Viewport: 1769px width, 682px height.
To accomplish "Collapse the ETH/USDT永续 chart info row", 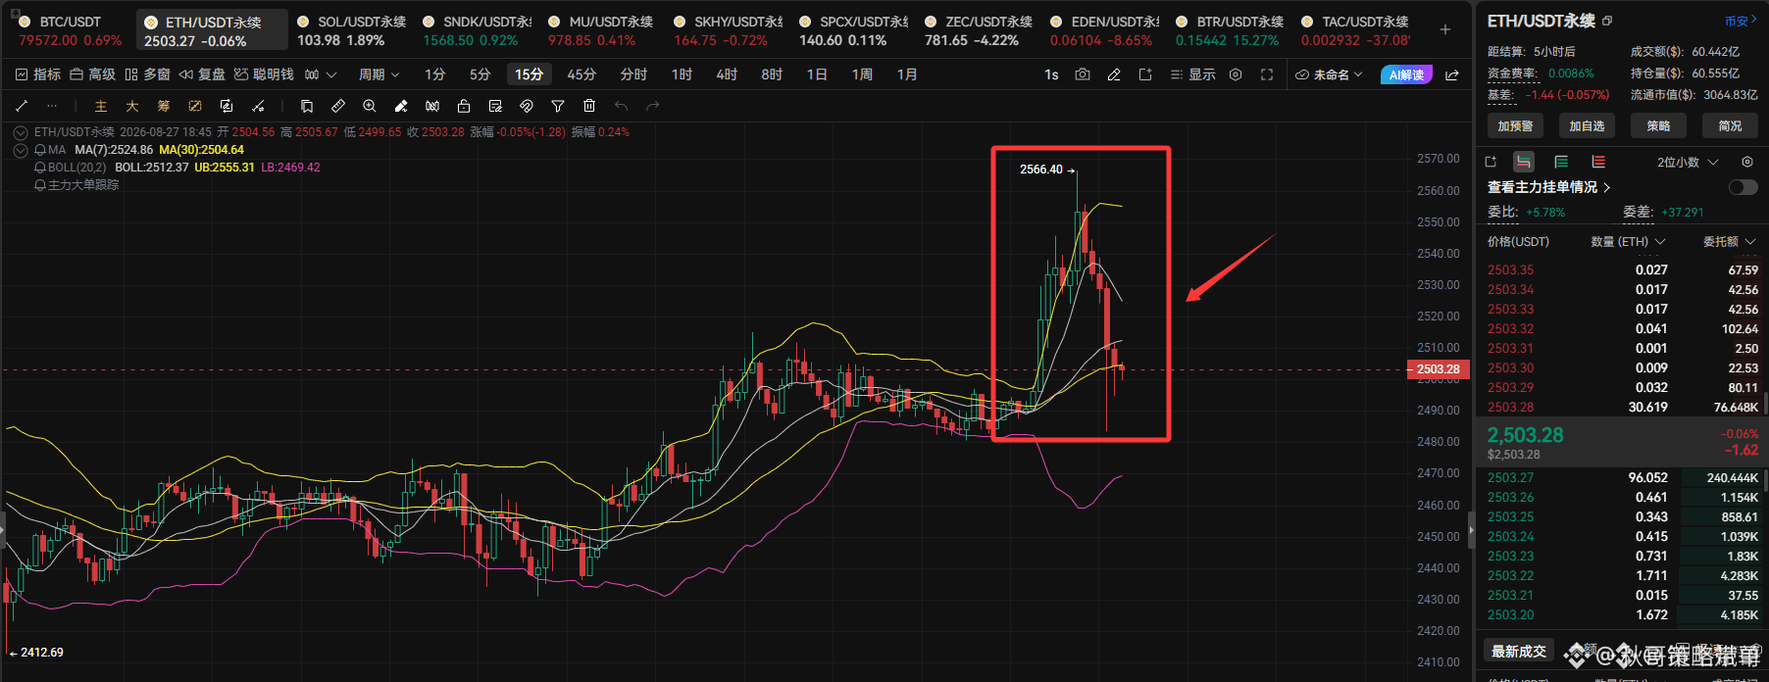I will (x=21, y=132).
